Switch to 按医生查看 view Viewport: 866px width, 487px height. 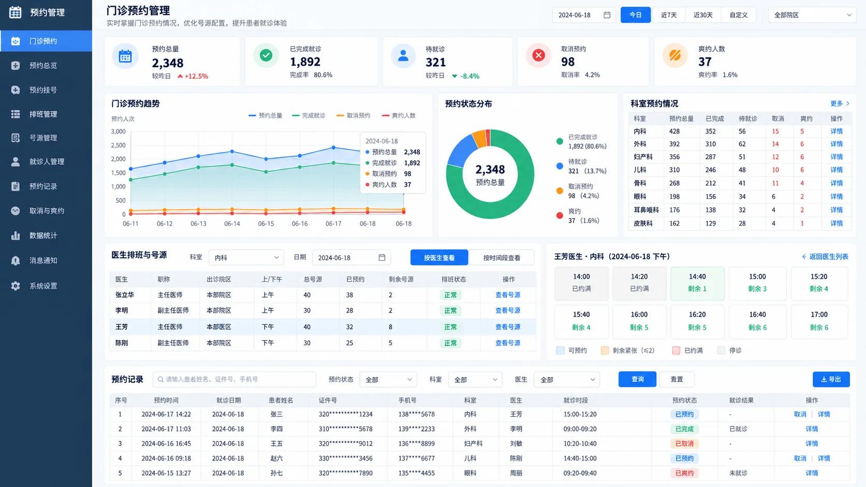[x=439, y=257]
